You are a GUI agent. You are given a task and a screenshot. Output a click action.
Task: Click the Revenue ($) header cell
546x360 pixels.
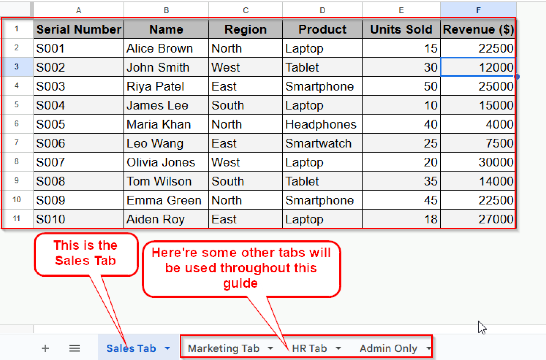478,29
